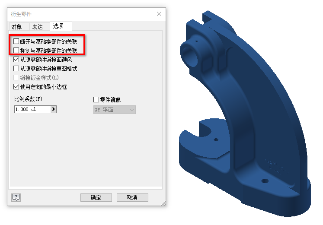Click the help question mark icon
Image resolution: width=323 pixels, height=225 pixels.
pyautogui.click(x=16, y=197)
